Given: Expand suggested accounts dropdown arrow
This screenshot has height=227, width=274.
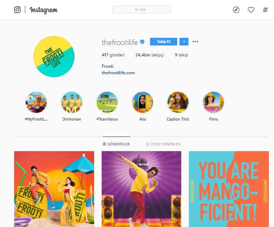Looking at the screenshot, I should [184, 42].
